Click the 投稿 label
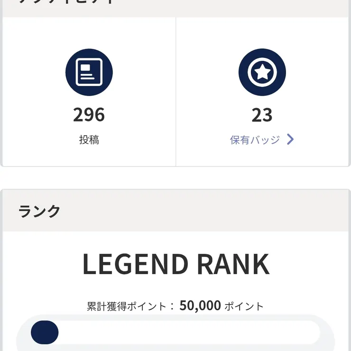The image size is (351, 351). [x=89, y=139]
